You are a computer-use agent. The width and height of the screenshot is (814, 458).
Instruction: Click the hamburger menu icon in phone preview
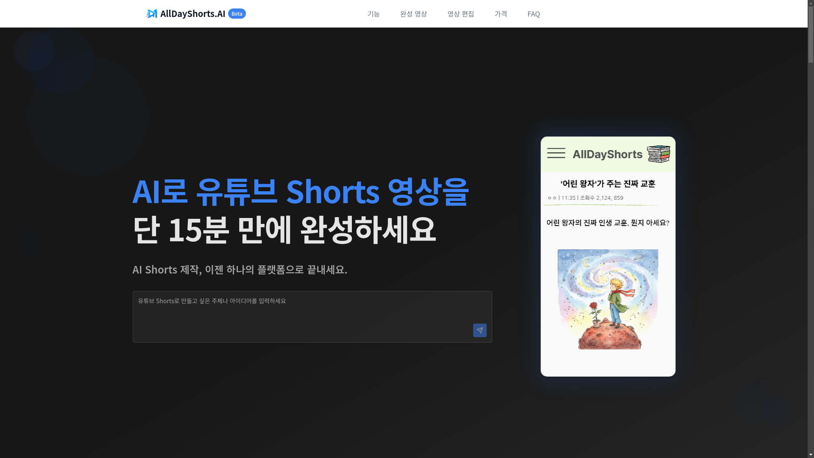[x=556, y=153]
